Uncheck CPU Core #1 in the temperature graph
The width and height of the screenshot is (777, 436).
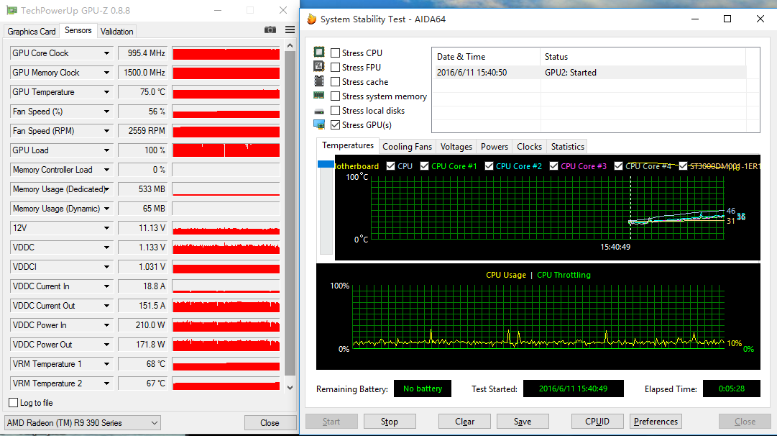tap(424, 165)
